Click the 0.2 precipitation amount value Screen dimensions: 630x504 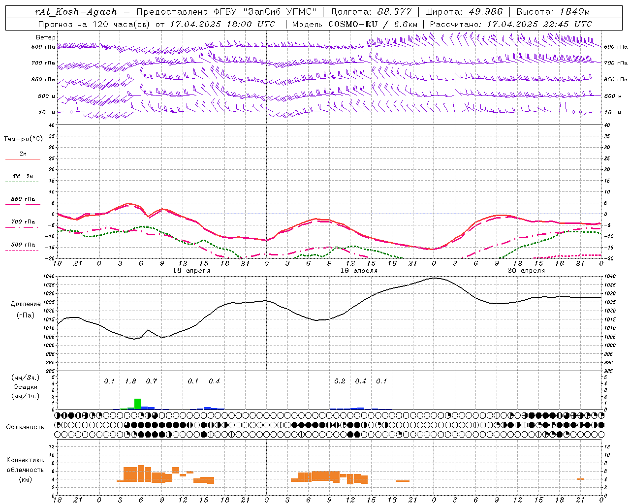coord(340,381)
